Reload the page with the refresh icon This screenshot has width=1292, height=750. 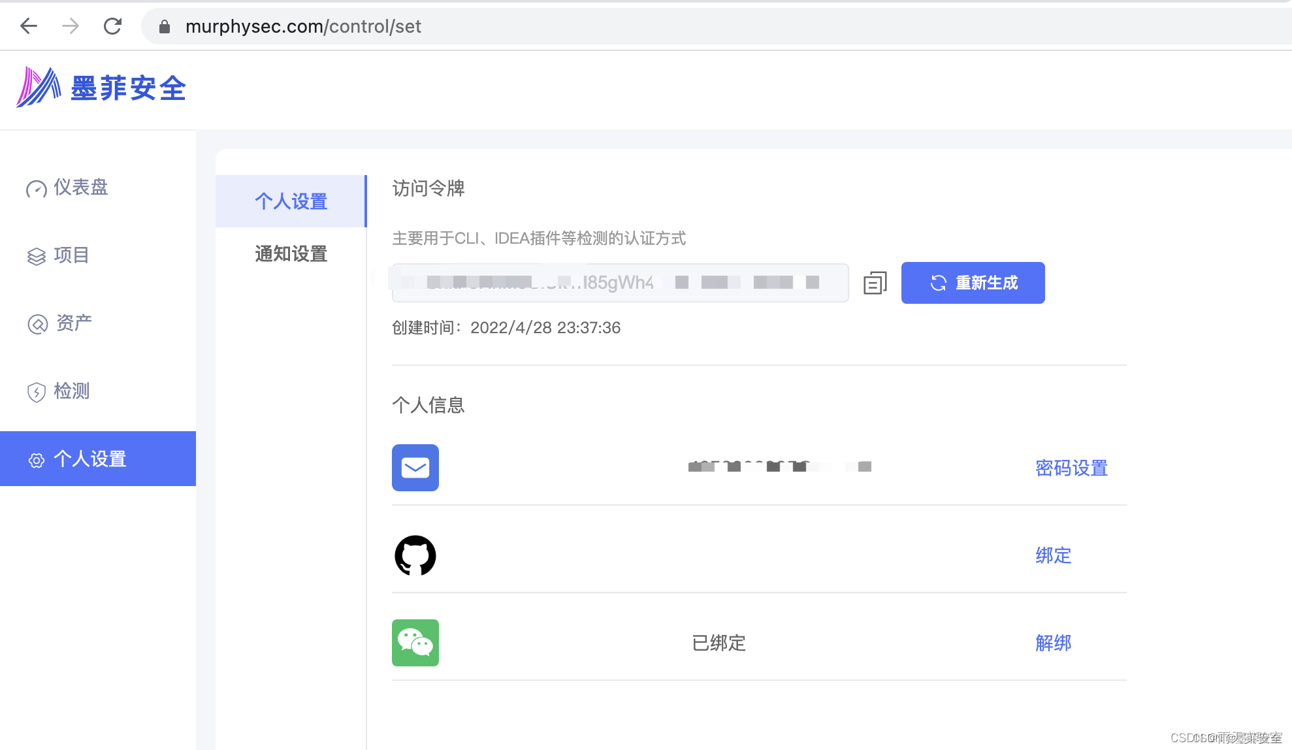[x=112, y=26]
